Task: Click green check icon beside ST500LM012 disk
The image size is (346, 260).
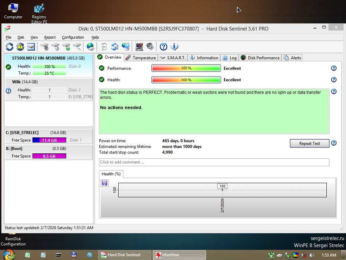Action: coord(9,67)
